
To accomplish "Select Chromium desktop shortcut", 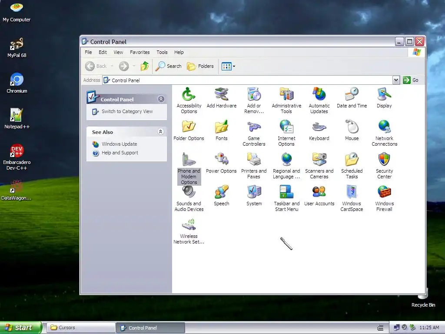I will pyautogui.click(x=17, y=83).
